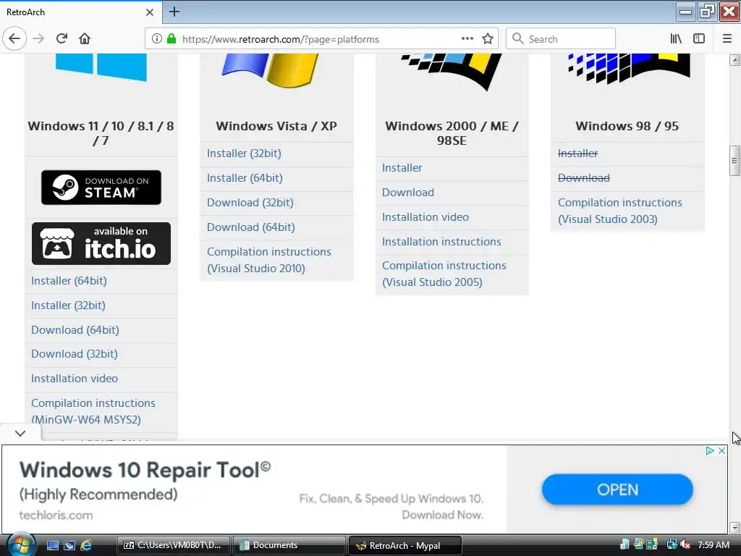Click the AdChoices triangle icon
The image size is (741, 556).
tap(710, 450)
